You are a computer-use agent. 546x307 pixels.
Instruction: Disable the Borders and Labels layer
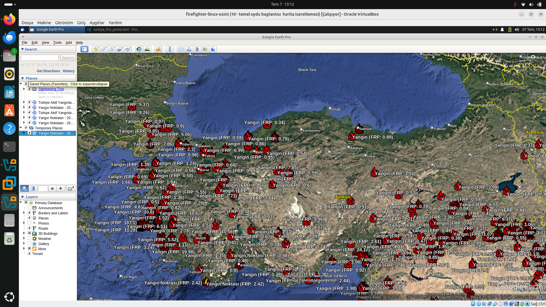(29, 213)
